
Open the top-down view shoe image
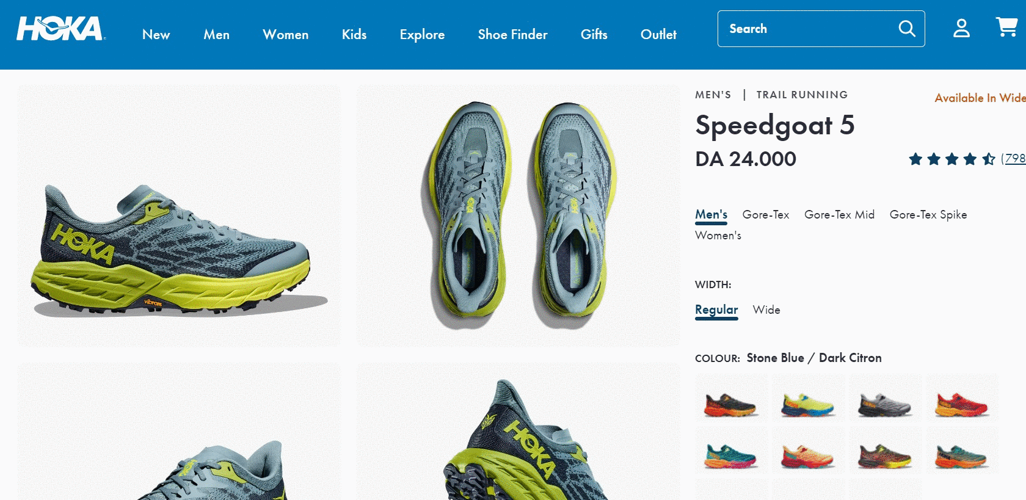click(518, 216)
